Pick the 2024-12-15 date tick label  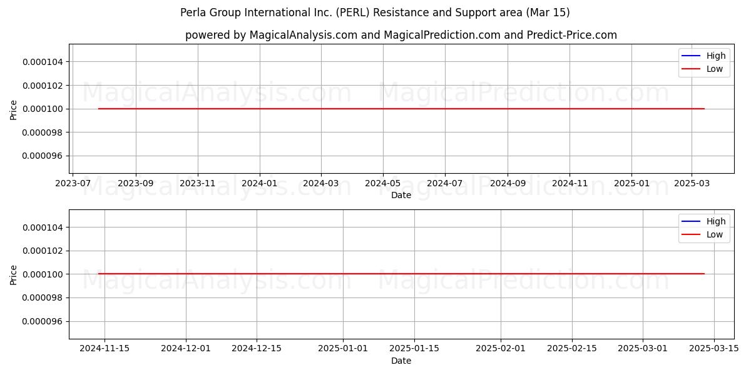point(257,349)
